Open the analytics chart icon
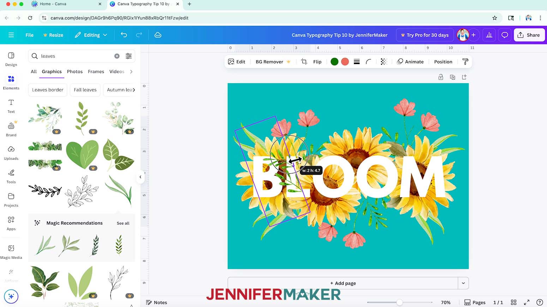The image size is (547, 307). 489,35
